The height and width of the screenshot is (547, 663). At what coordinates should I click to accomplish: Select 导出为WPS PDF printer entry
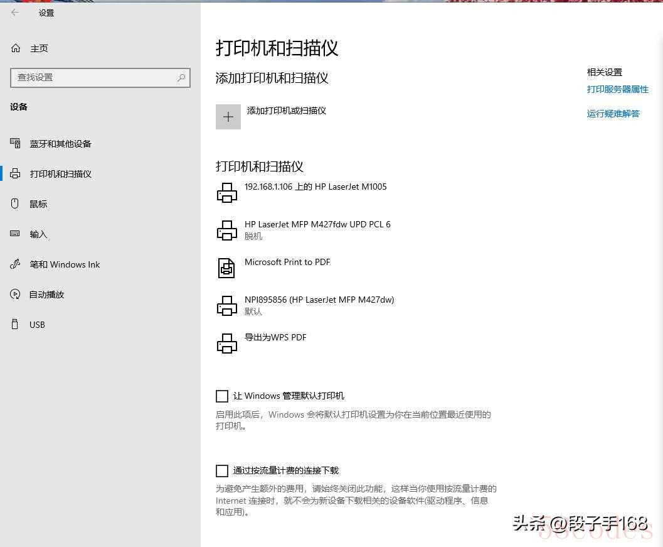pyautogui.click(x=275, y=337)
